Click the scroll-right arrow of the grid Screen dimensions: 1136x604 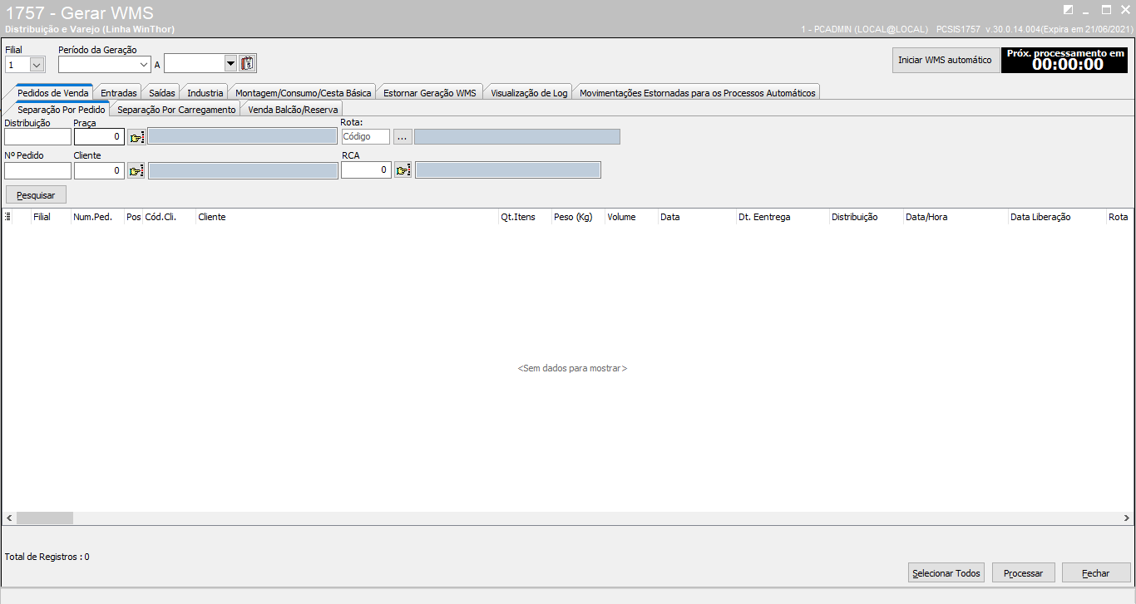pyautogui.click(x=1126, y=518)
